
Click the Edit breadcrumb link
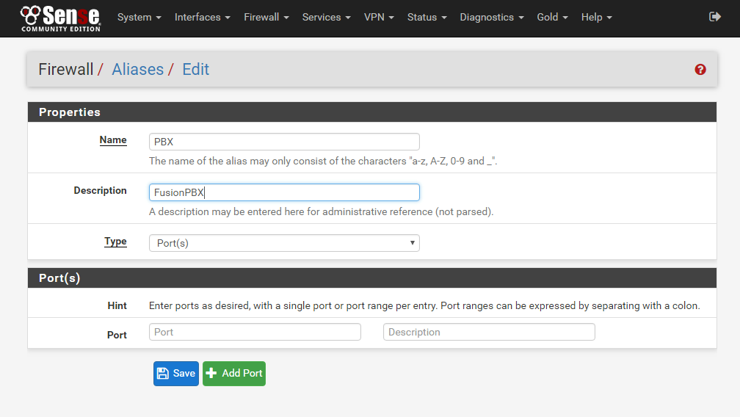tap(195, 70)
